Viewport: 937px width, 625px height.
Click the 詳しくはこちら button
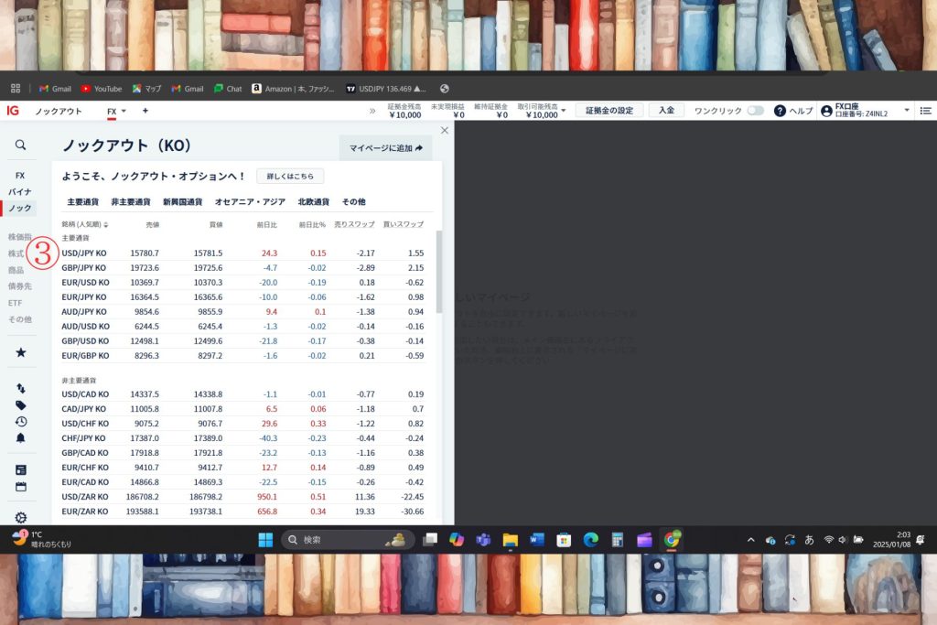pos(289,176)
